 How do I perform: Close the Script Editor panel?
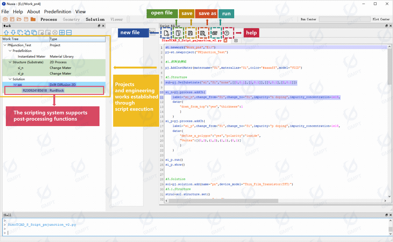[390, 26]
